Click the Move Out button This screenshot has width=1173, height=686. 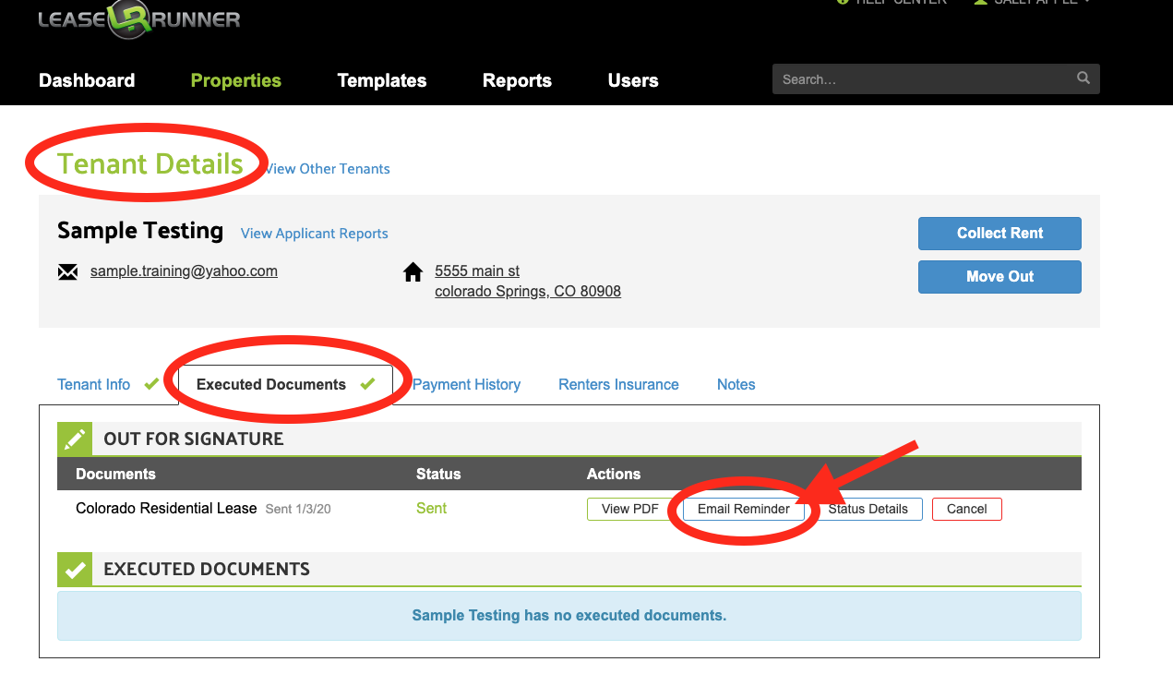999,277
